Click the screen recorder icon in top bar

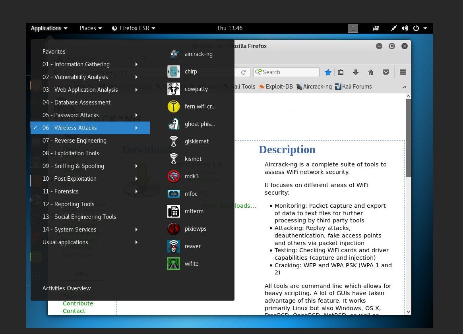click(376, 28)
